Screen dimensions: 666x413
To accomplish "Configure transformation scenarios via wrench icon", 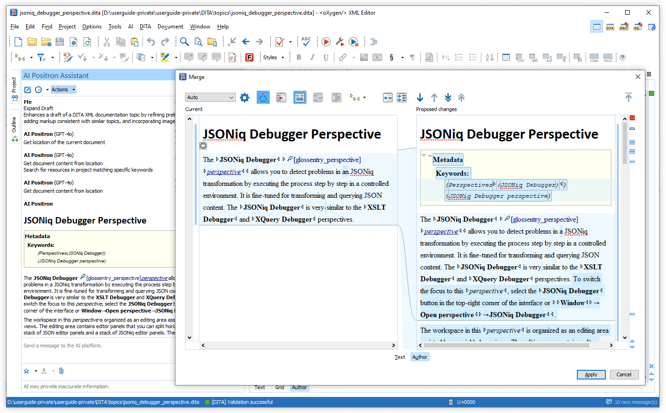I will pos(340,42).
